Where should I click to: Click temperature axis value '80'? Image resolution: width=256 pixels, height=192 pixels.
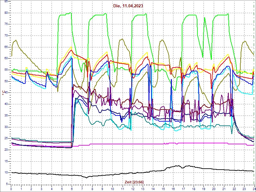(6, 13)
